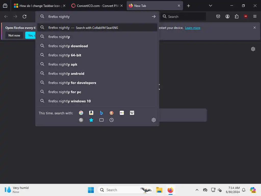The image size is (261, 196).
Task: Focus the toolbar Search box
Action: (183, 17)
